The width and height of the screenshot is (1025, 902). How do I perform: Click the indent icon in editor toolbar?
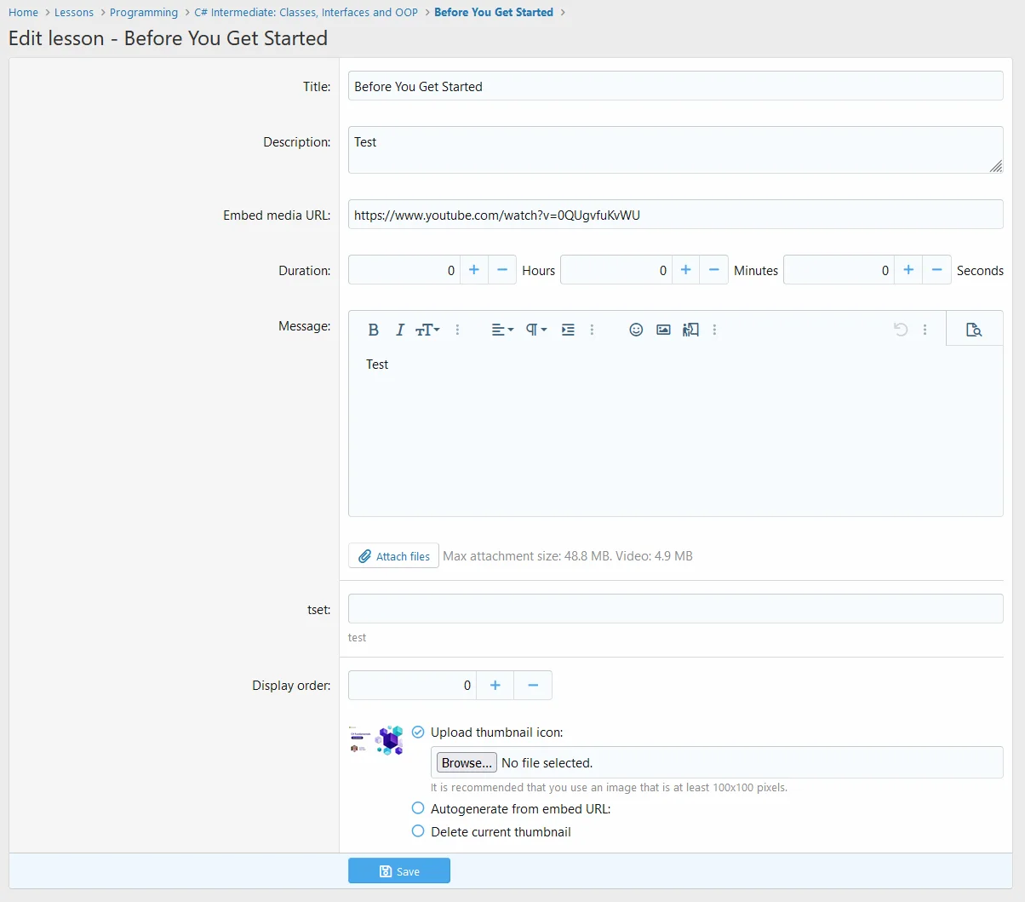click(x=568, y=330)
